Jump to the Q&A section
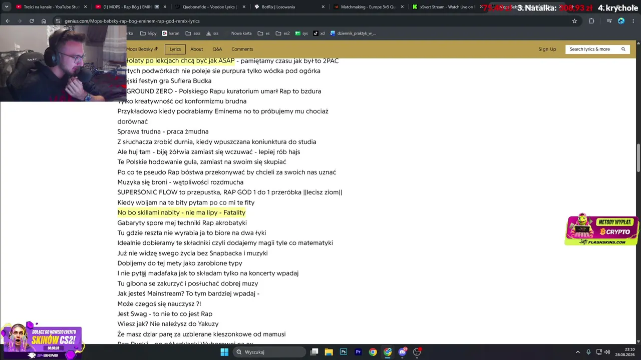This screenshot has height=360, width=641. coord(217,49)
